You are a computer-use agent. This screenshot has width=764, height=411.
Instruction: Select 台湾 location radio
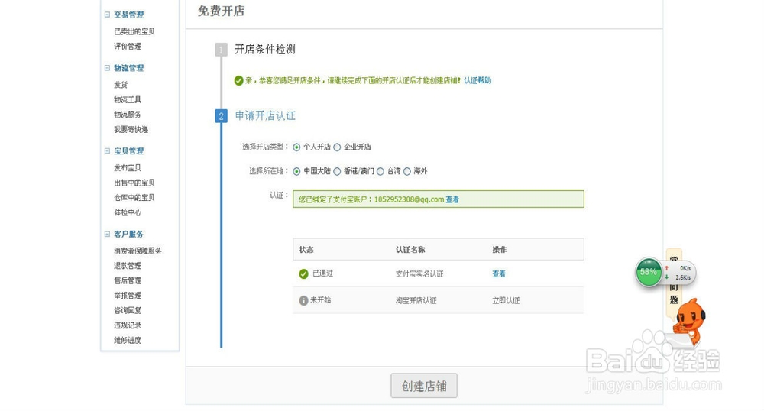point(380,171)
